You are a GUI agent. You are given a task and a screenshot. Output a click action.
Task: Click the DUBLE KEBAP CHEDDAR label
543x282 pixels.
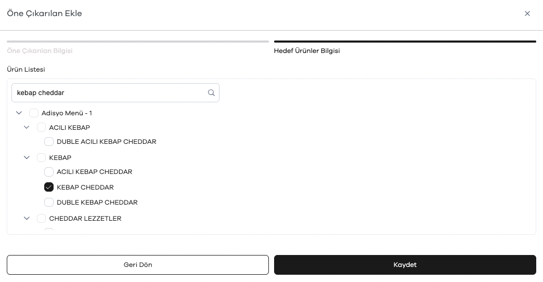pos(97,203)
